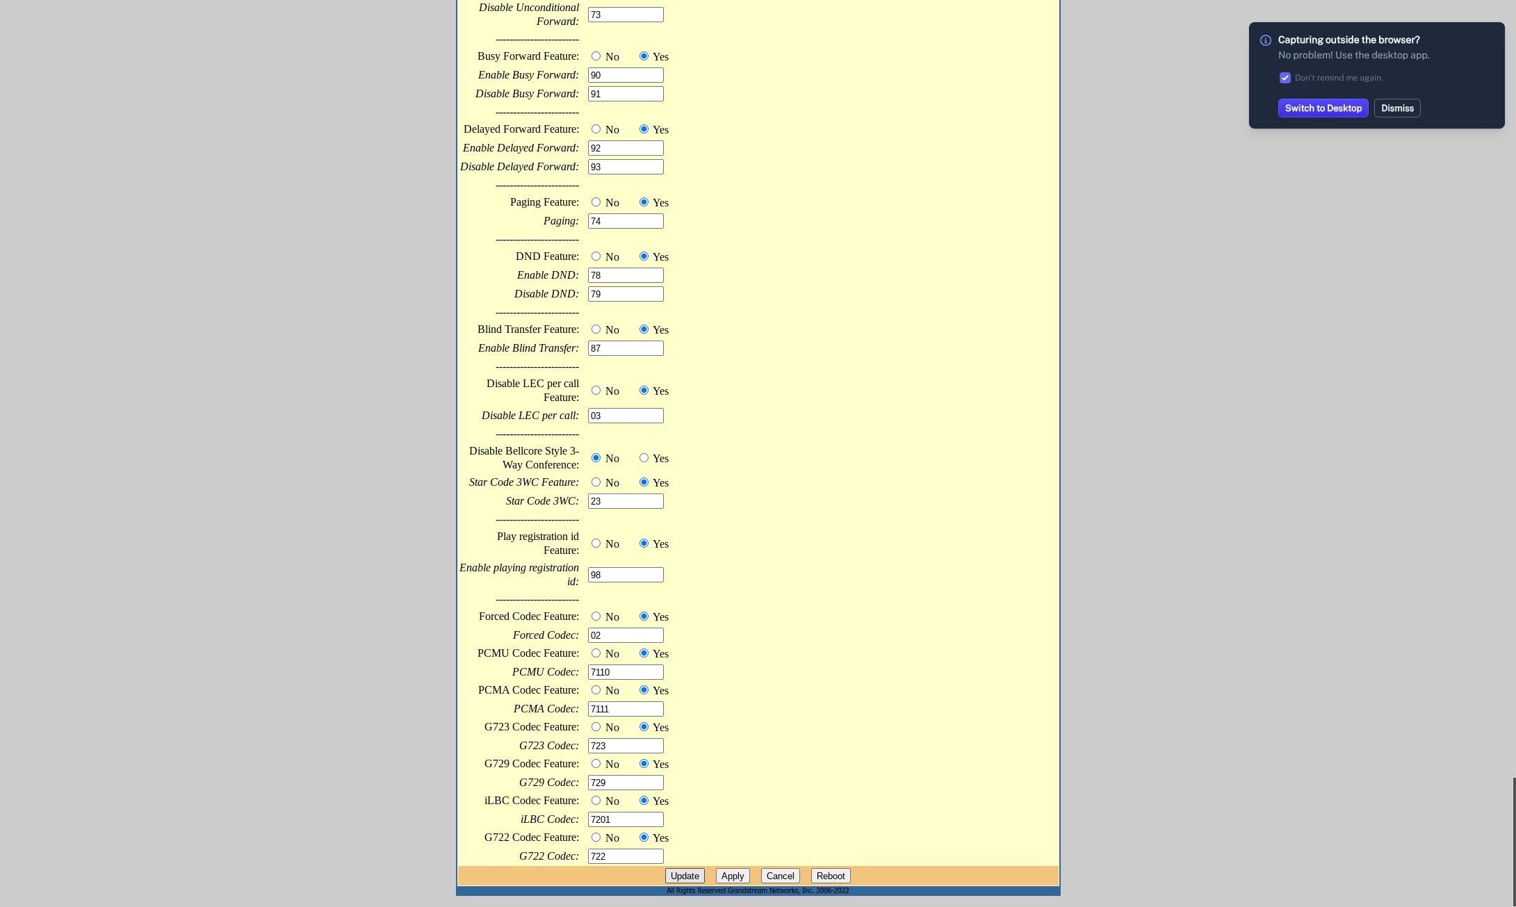Click the Reboot button
Screen dimensions: 1516x907
tap(831, 876)
